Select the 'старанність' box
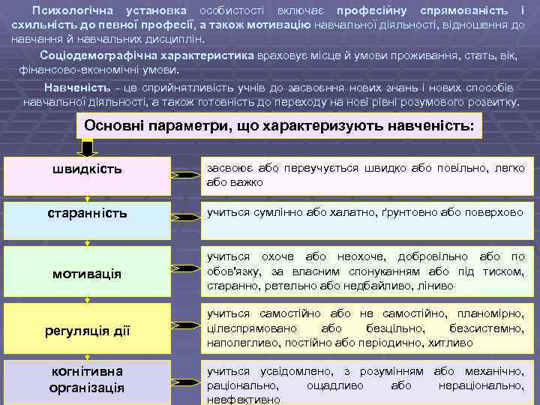The image size is (540, 405). coord(87,220)
